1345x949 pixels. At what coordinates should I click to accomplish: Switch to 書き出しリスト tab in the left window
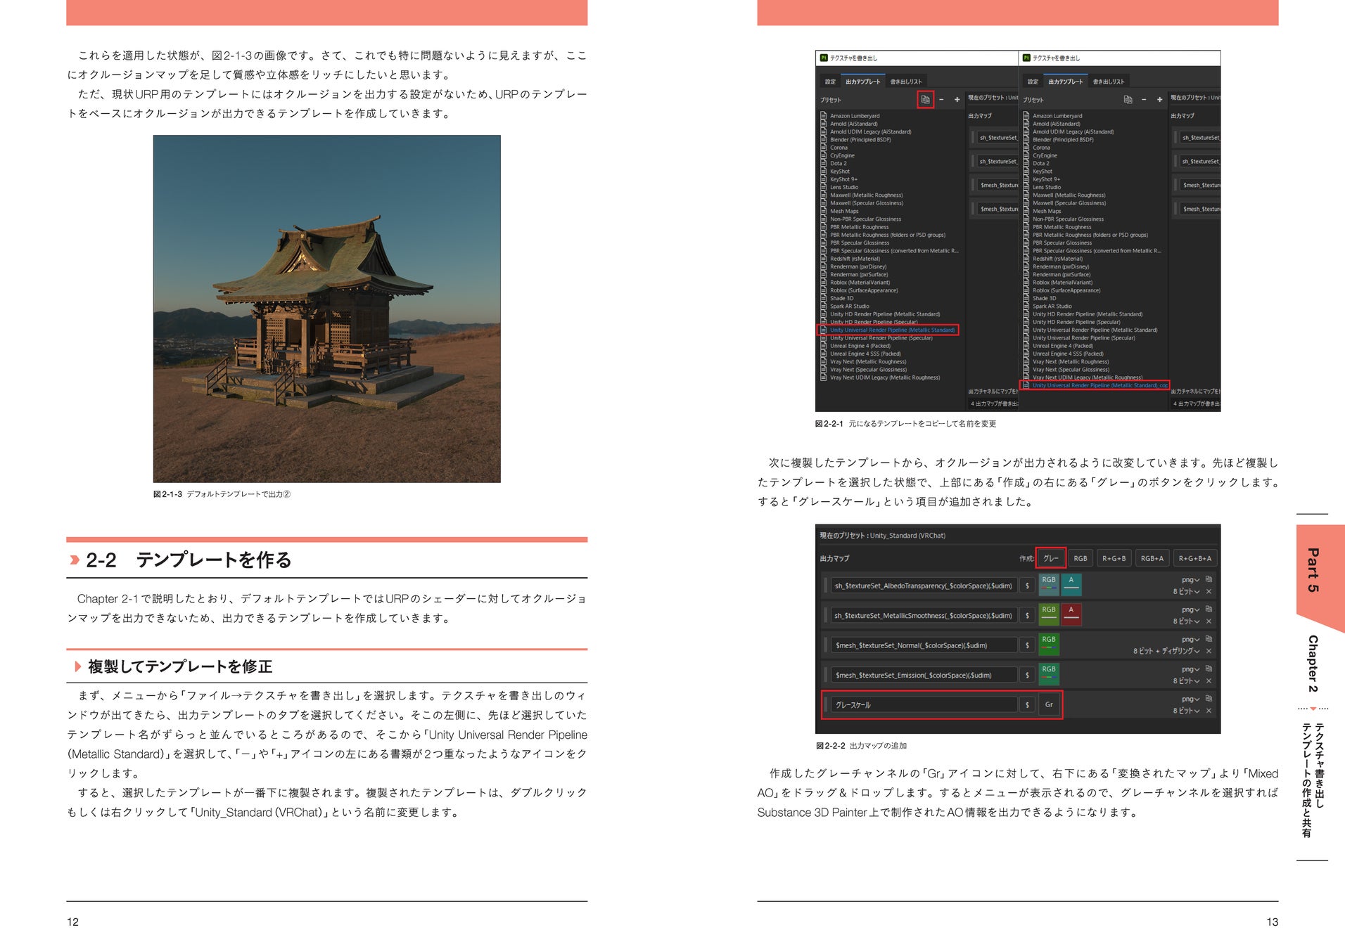(x=906, y=82)
